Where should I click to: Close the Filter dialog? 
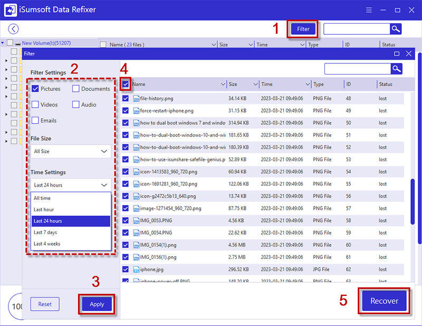click(x=408, y=54)
